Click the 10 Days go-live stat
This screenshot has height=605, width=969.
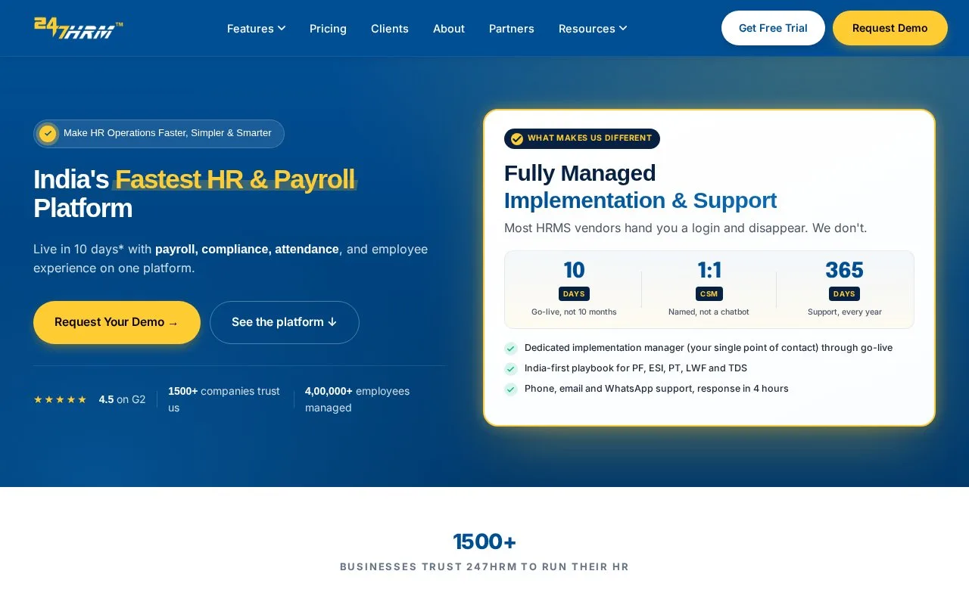click(574, 289)
